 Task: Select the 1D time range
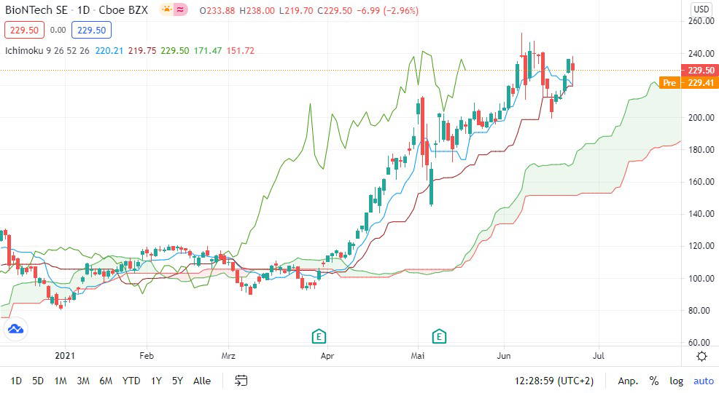[x=16, y=381]
